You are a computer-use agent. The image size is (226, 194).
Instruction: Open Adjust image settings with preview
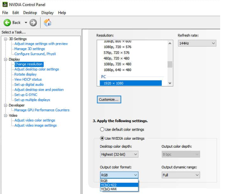(x=41, y=44)
